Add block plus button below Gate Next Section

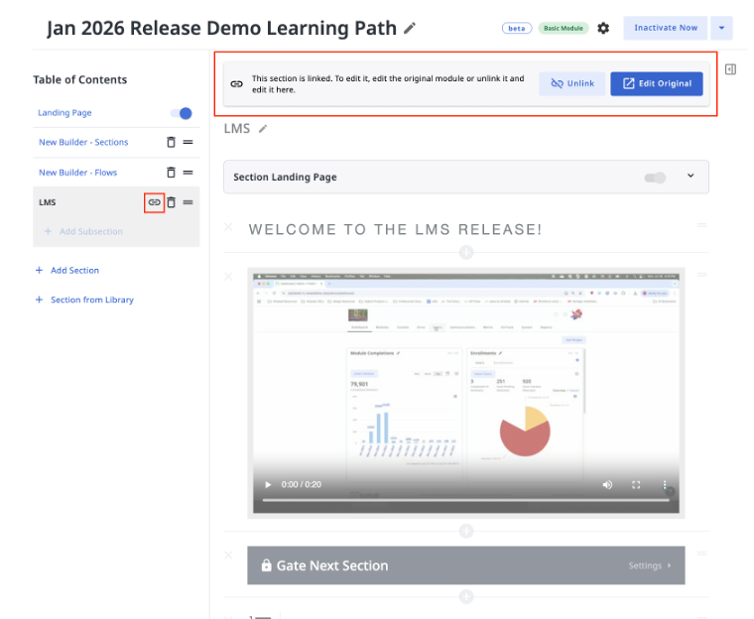[466, 597]
